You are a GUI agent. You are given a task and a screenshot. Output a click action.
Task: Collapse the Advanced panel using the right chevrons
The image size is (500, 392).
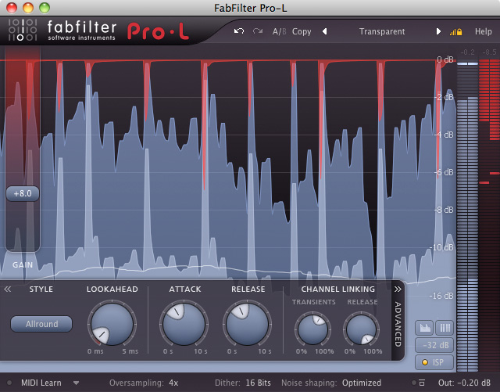tap(397, 290)
